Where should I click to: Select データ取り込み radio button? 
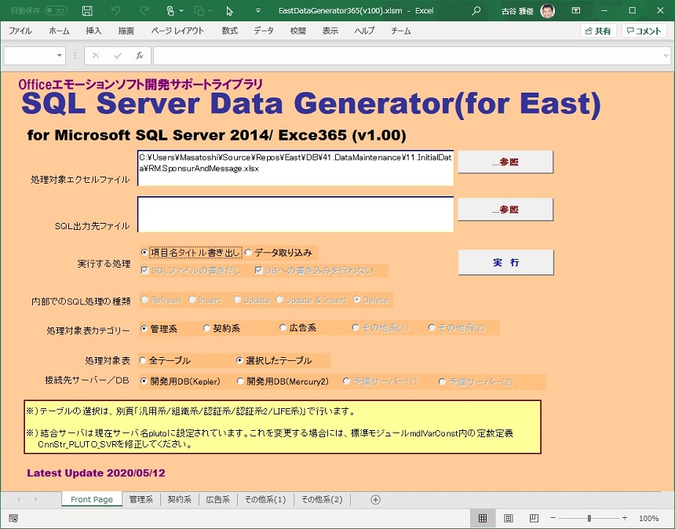point(248,253)
